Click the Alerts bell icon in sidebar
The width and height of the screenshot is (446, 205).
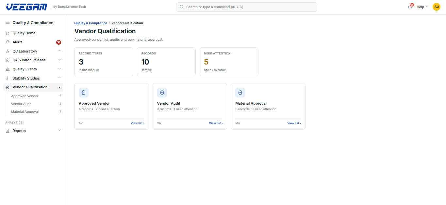(8, 42)
